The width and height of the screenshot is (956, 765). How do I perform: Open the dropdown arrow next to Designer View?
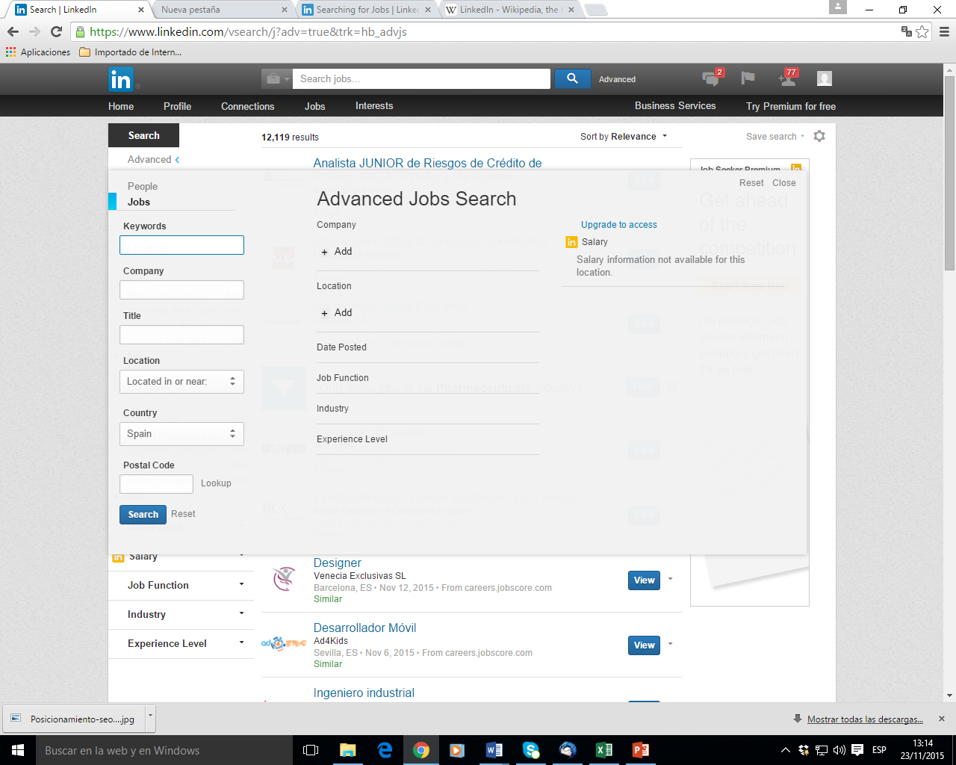670,579
